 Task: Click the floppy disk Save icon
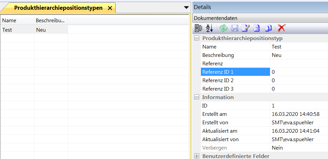click(x=234, y=28)
